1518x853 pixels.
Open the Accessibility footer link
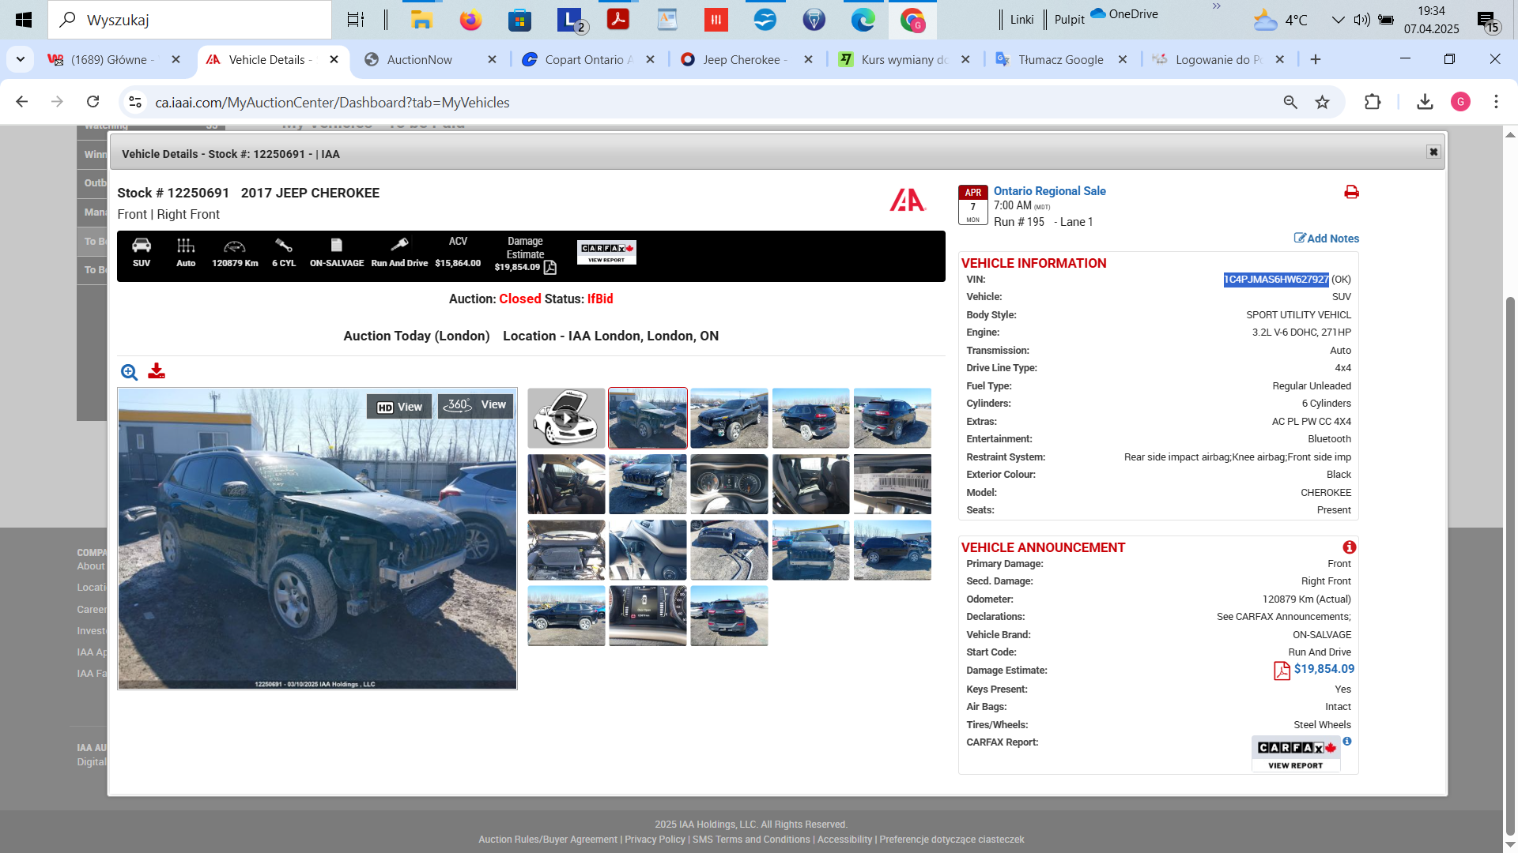(844, 840)
